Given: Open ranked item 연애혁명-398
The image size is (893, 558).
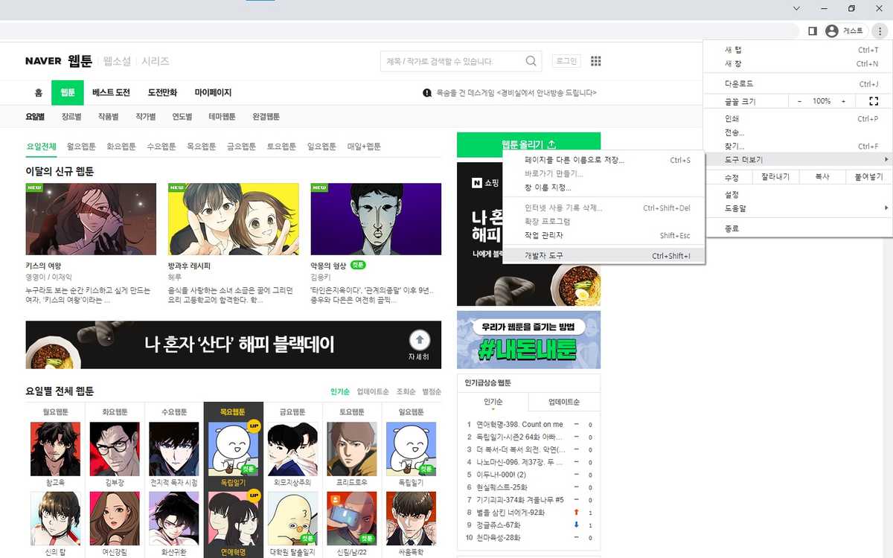Looking at the screenshot, I should pyautogui.click(x=519, y=424).
